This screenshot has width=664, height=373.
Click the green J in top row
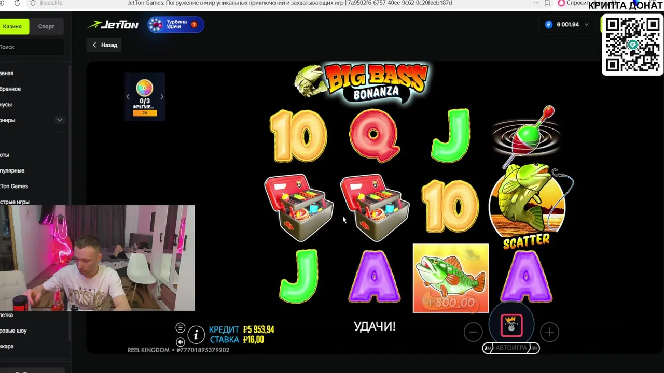pyautogui.click(x=451, y=136)
